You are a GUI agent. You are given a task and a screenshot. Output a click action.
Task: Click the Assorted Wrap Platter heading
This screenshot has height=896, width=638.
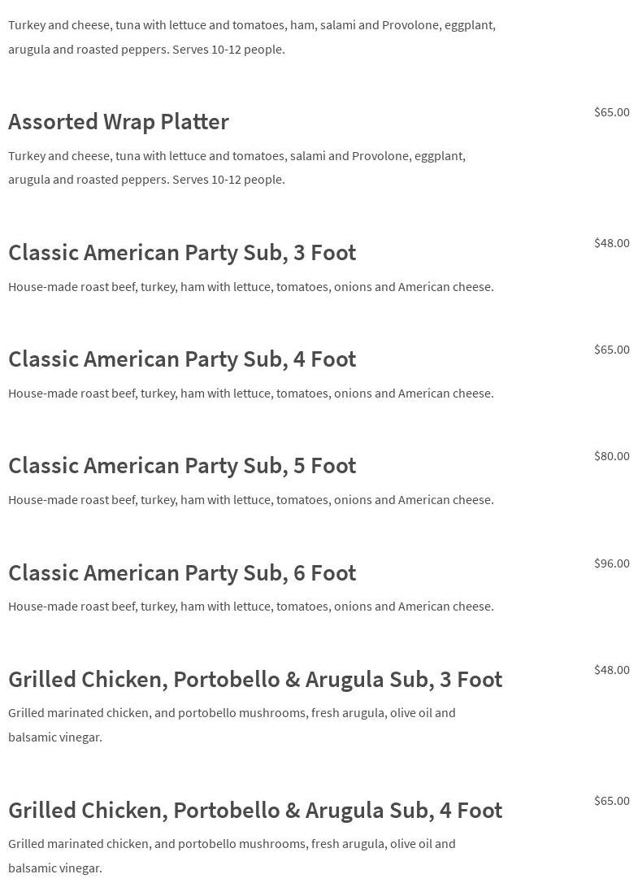[x=119, y=121]
